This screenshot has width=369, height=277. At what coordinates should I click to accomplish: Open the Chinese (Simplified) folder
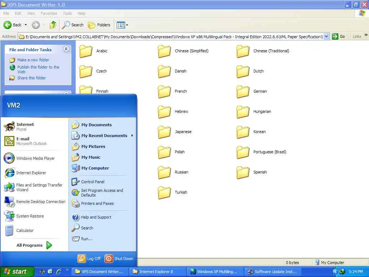tap(183, 51)
